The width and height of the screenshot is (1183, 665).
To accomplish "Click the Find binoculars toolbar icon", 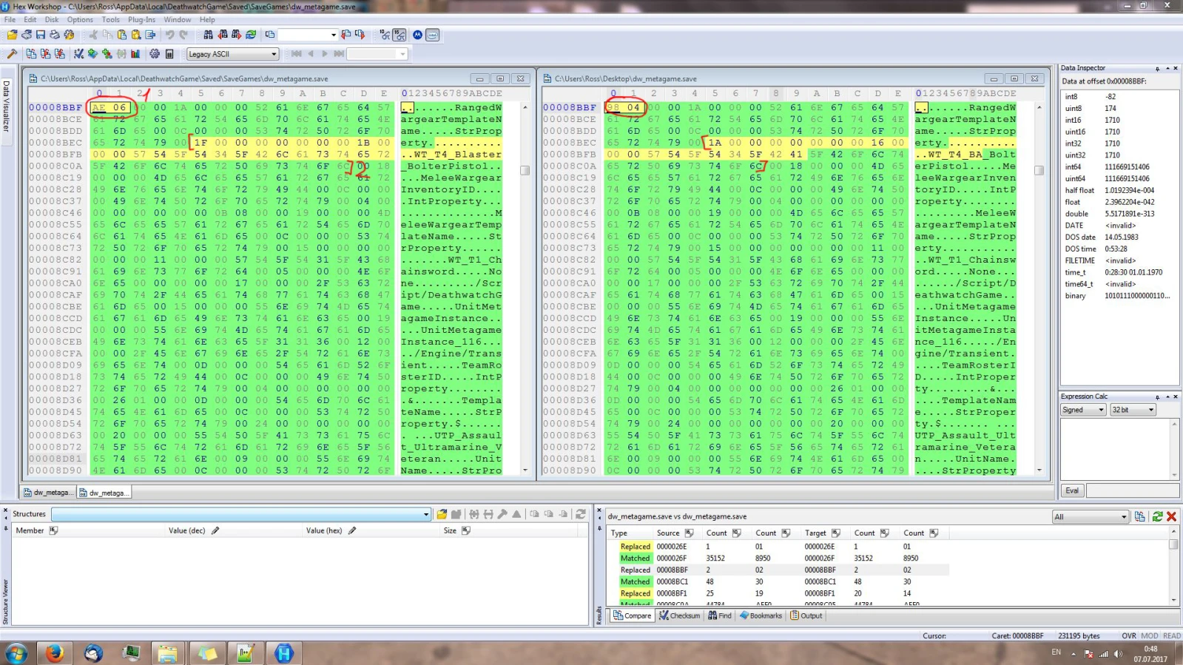I will click(x=208, y=35).
